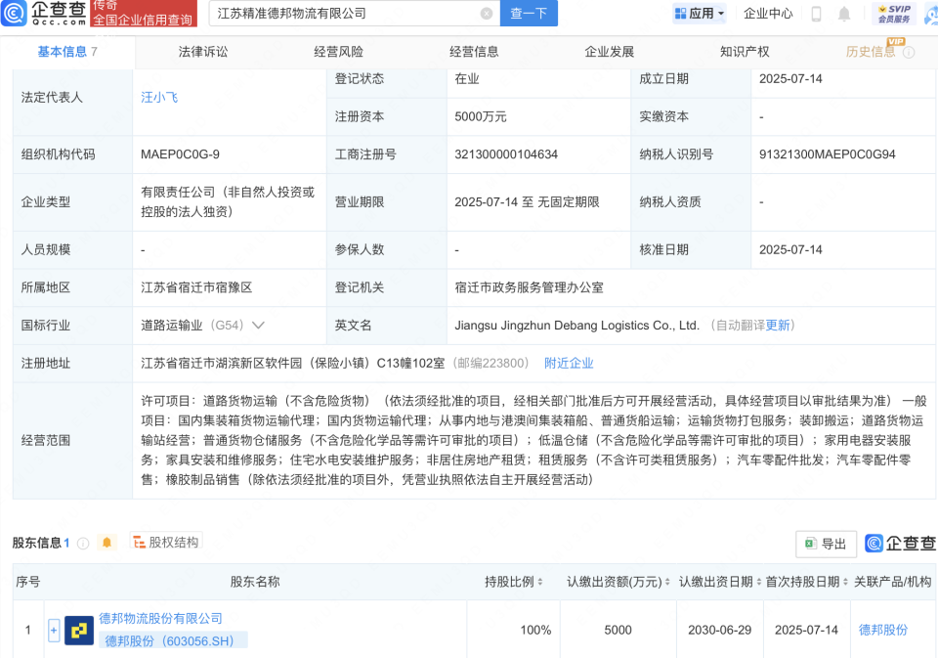938x658 pixels.
Task: Clear the search box with X icon
Action: 487,13
